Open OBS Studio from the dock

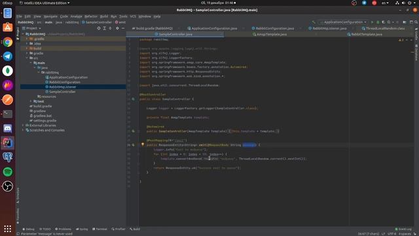point(7,186)
